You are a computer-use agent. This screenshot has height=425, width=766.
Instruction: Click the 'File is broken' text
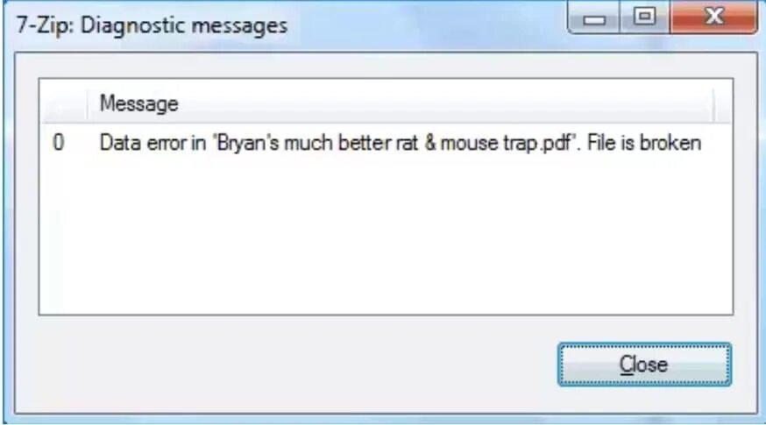(644, 143)
